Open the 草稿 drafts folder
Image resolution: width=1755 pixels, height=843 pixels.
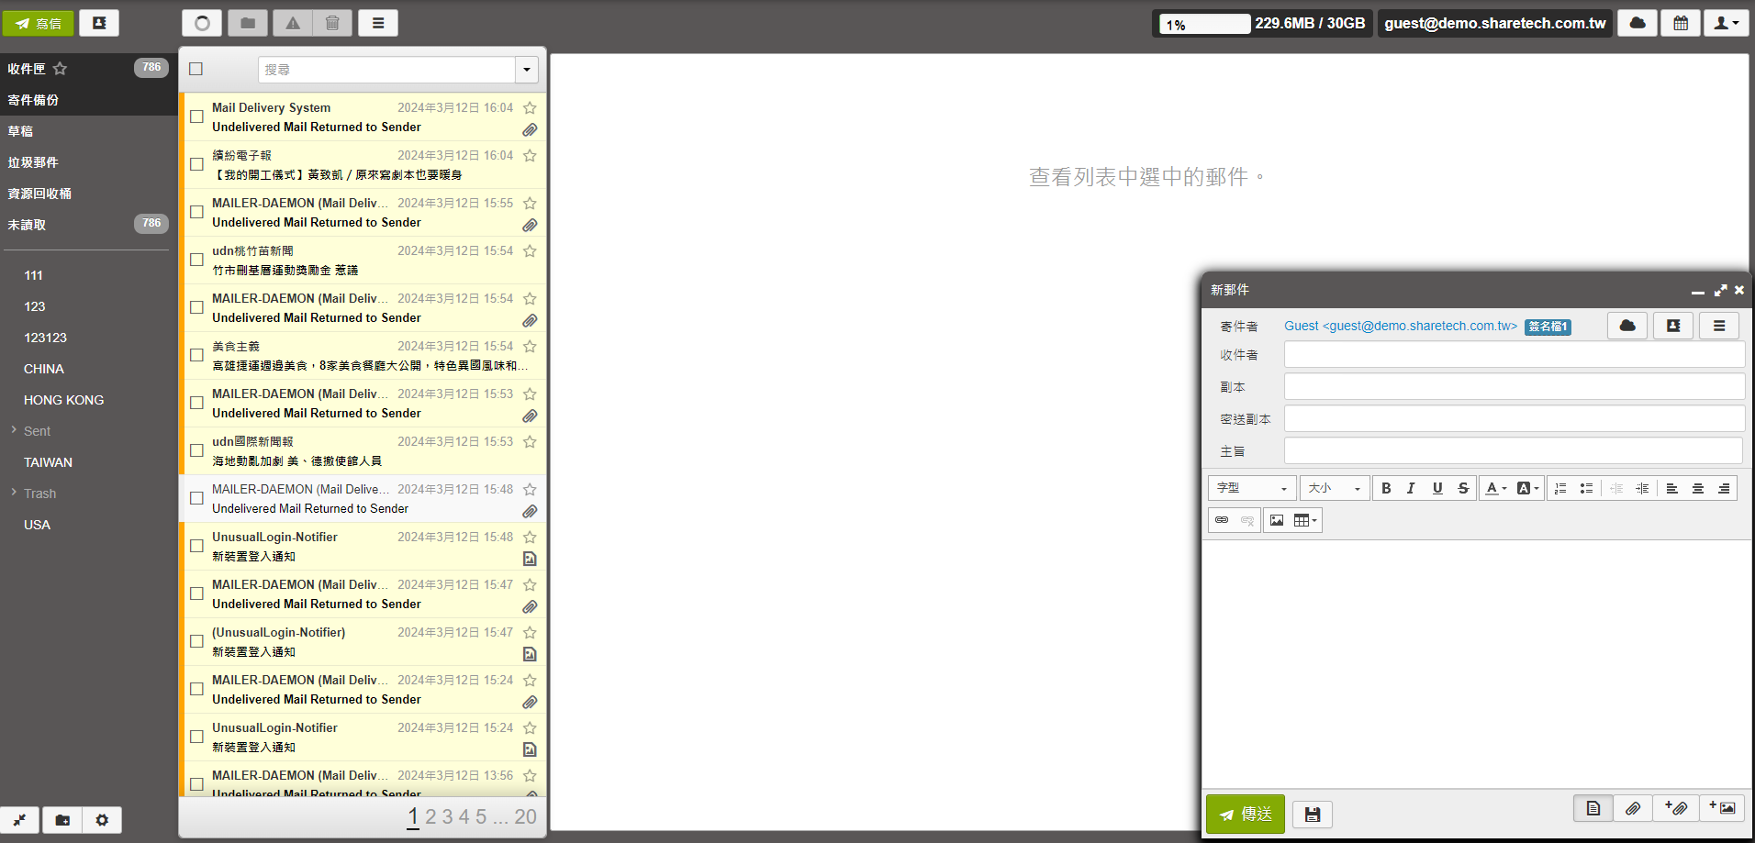click(20, 131)
